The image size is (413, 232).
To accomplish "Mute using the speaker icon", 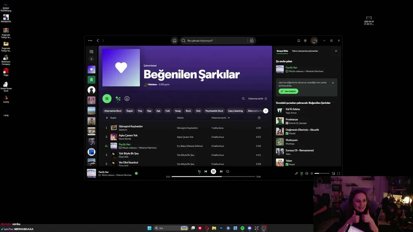I will pos(312,173).
